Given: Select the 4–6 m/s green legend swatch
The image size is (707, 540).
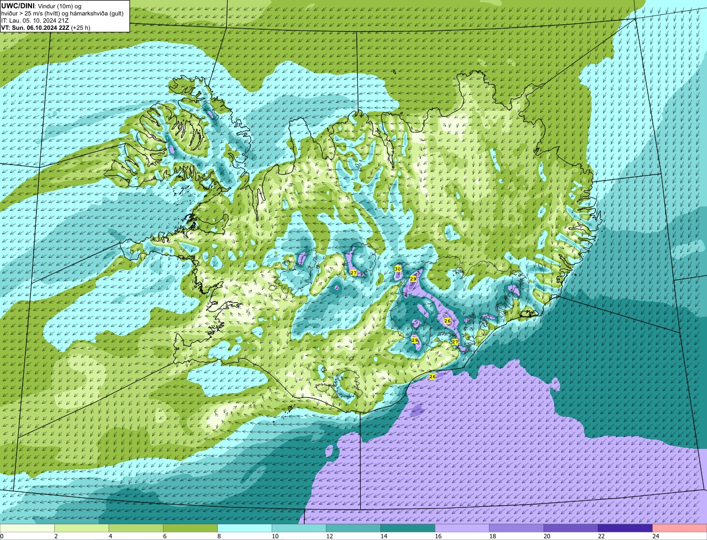Looking at the screenshot, I should click(136, 528).
